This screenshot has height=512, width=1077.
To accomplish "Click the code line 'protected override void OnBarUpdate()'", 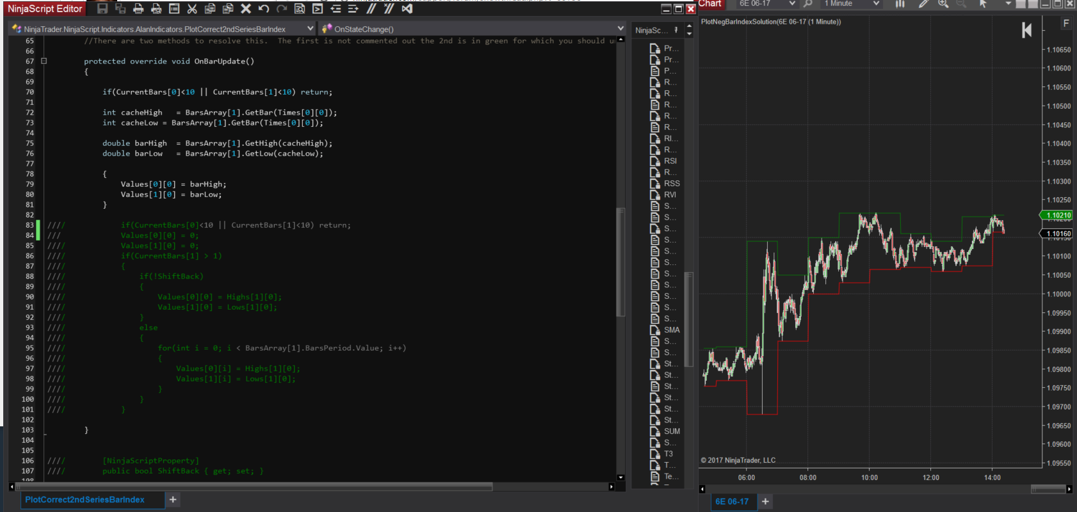I will (x=169, y=61).
